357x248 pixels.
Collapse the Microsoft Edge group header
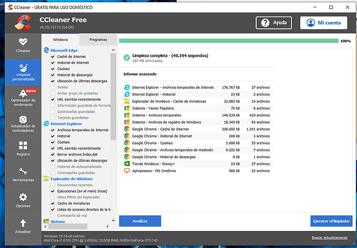(64, 50)
